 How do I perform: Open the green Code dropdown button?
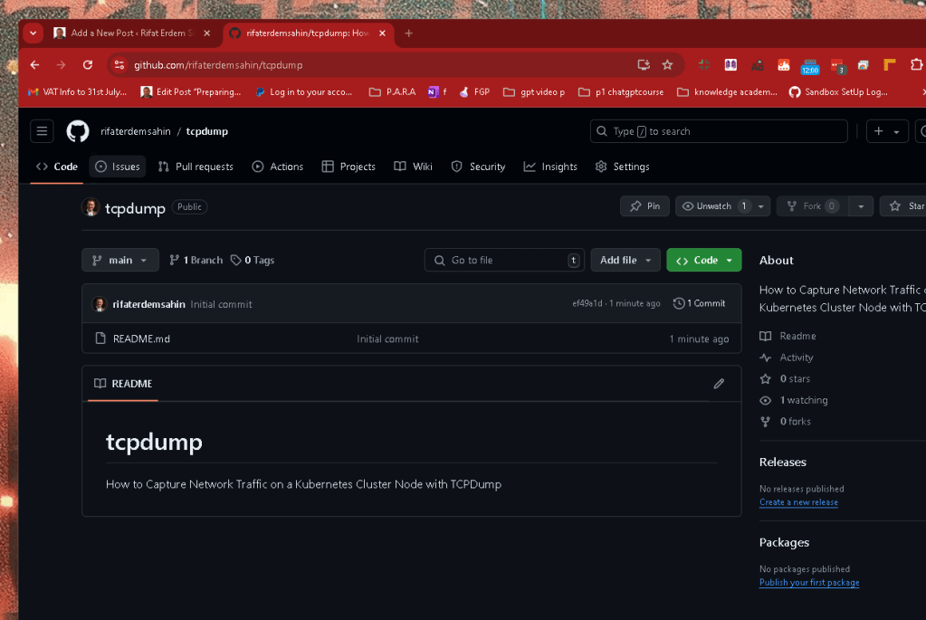click(x=704, y=260)
